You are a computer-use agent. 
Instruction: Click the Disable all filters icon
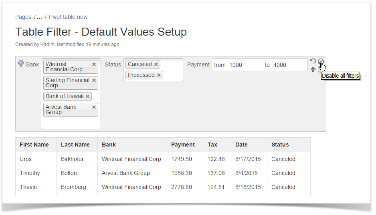pyautogui.click(x=321, y=61)
